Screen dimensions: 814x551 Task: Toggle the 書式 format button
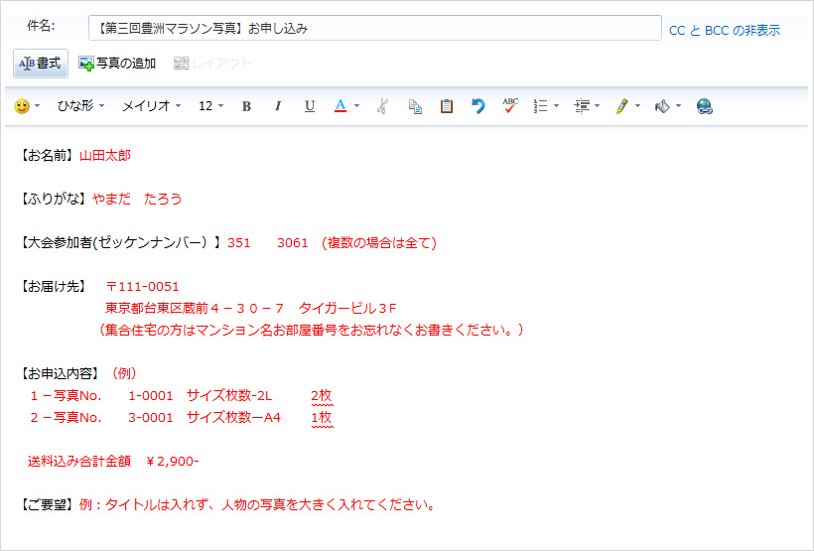pos(41,64)
